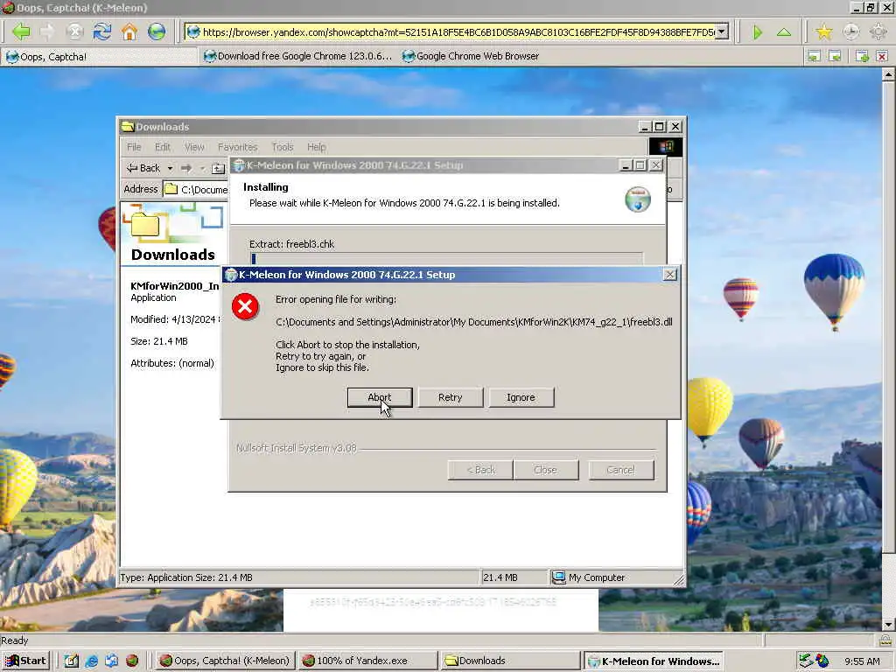Open Tools menu in Downloads window
Image resolution: width=896 pixels, height=672 pixels.
[x=283, y=147]
